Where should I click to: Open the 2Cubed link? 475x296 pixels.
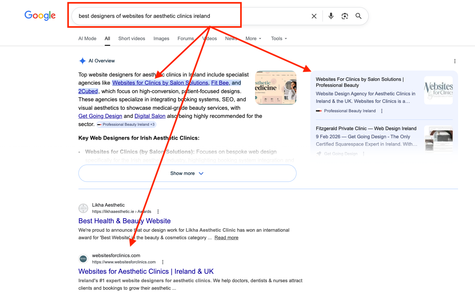coord(88,91)
